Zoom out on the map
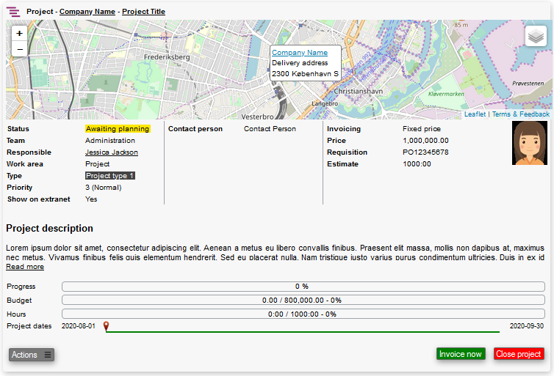The width and height of the screenshot is (554, 376). click(20, 49)
